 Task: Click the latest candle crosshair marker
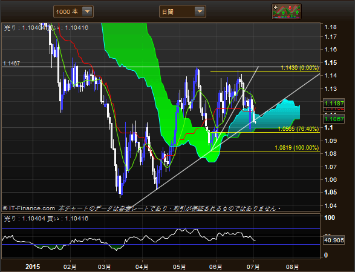pyautogui.click(x=255, y=122)
